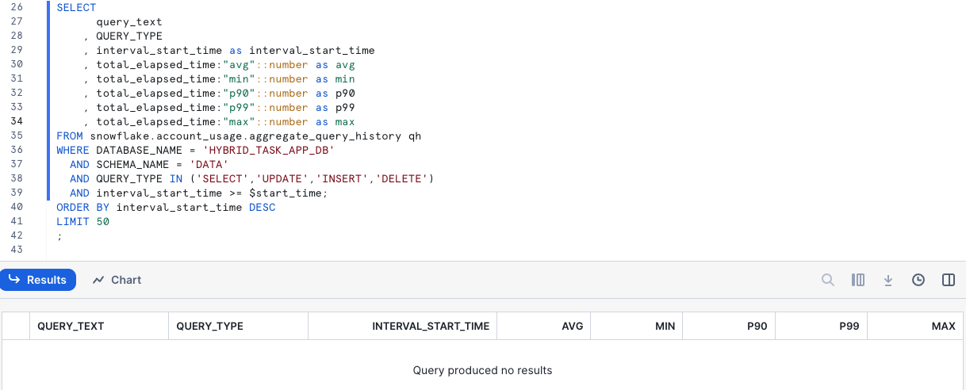
Task: Click the 'UPDATE' string on line 38
Action: [282, 178]
